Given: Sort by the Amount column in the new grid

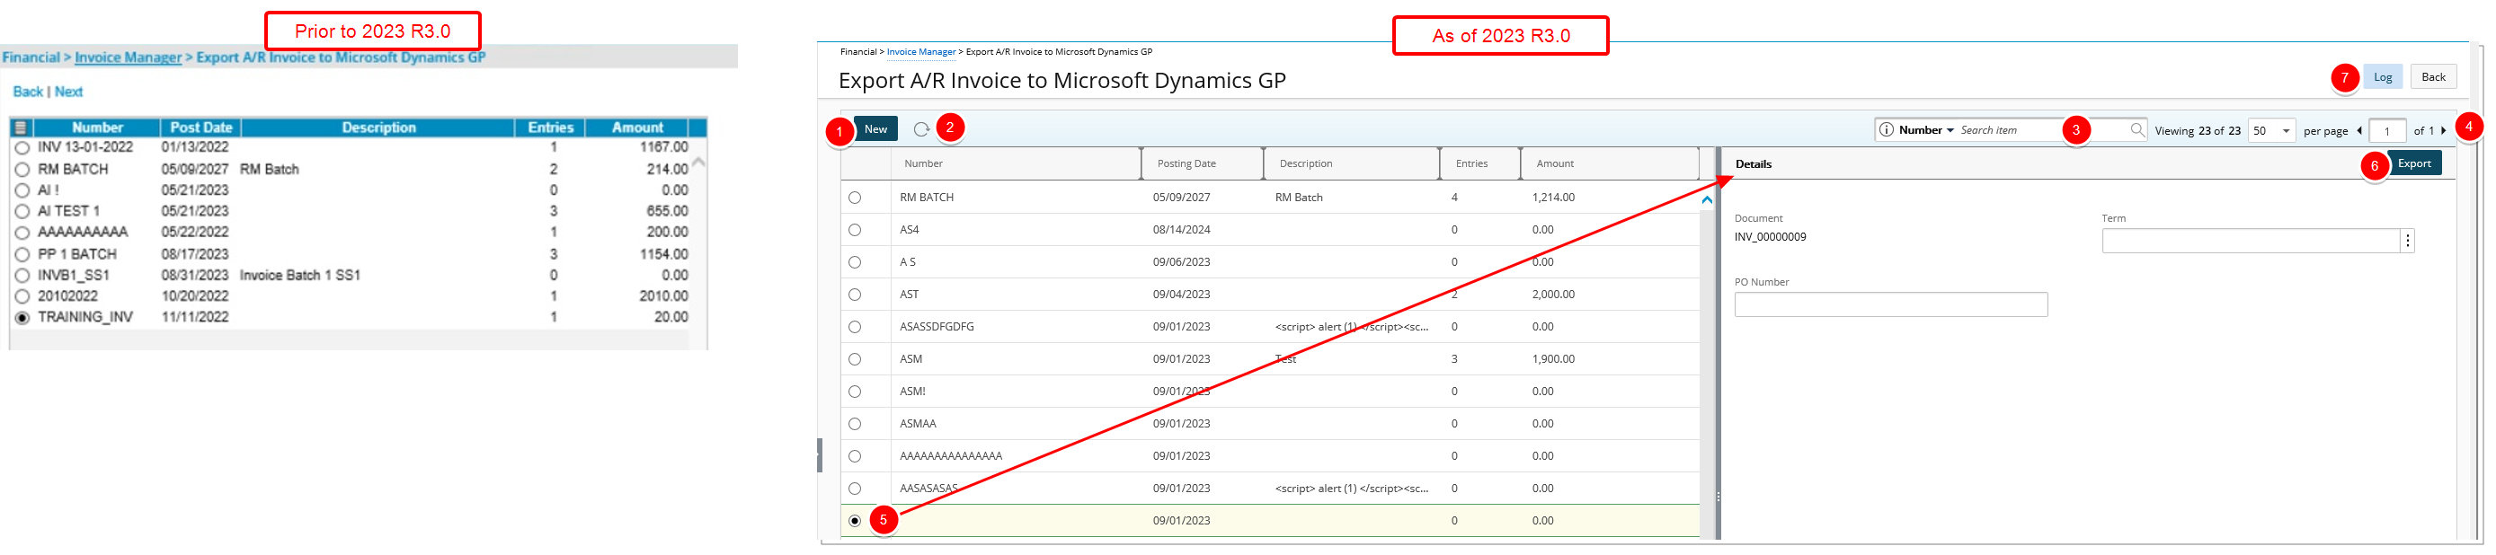Looking at the screenshot, I should pyautogui.click(x=1610, y=163).
